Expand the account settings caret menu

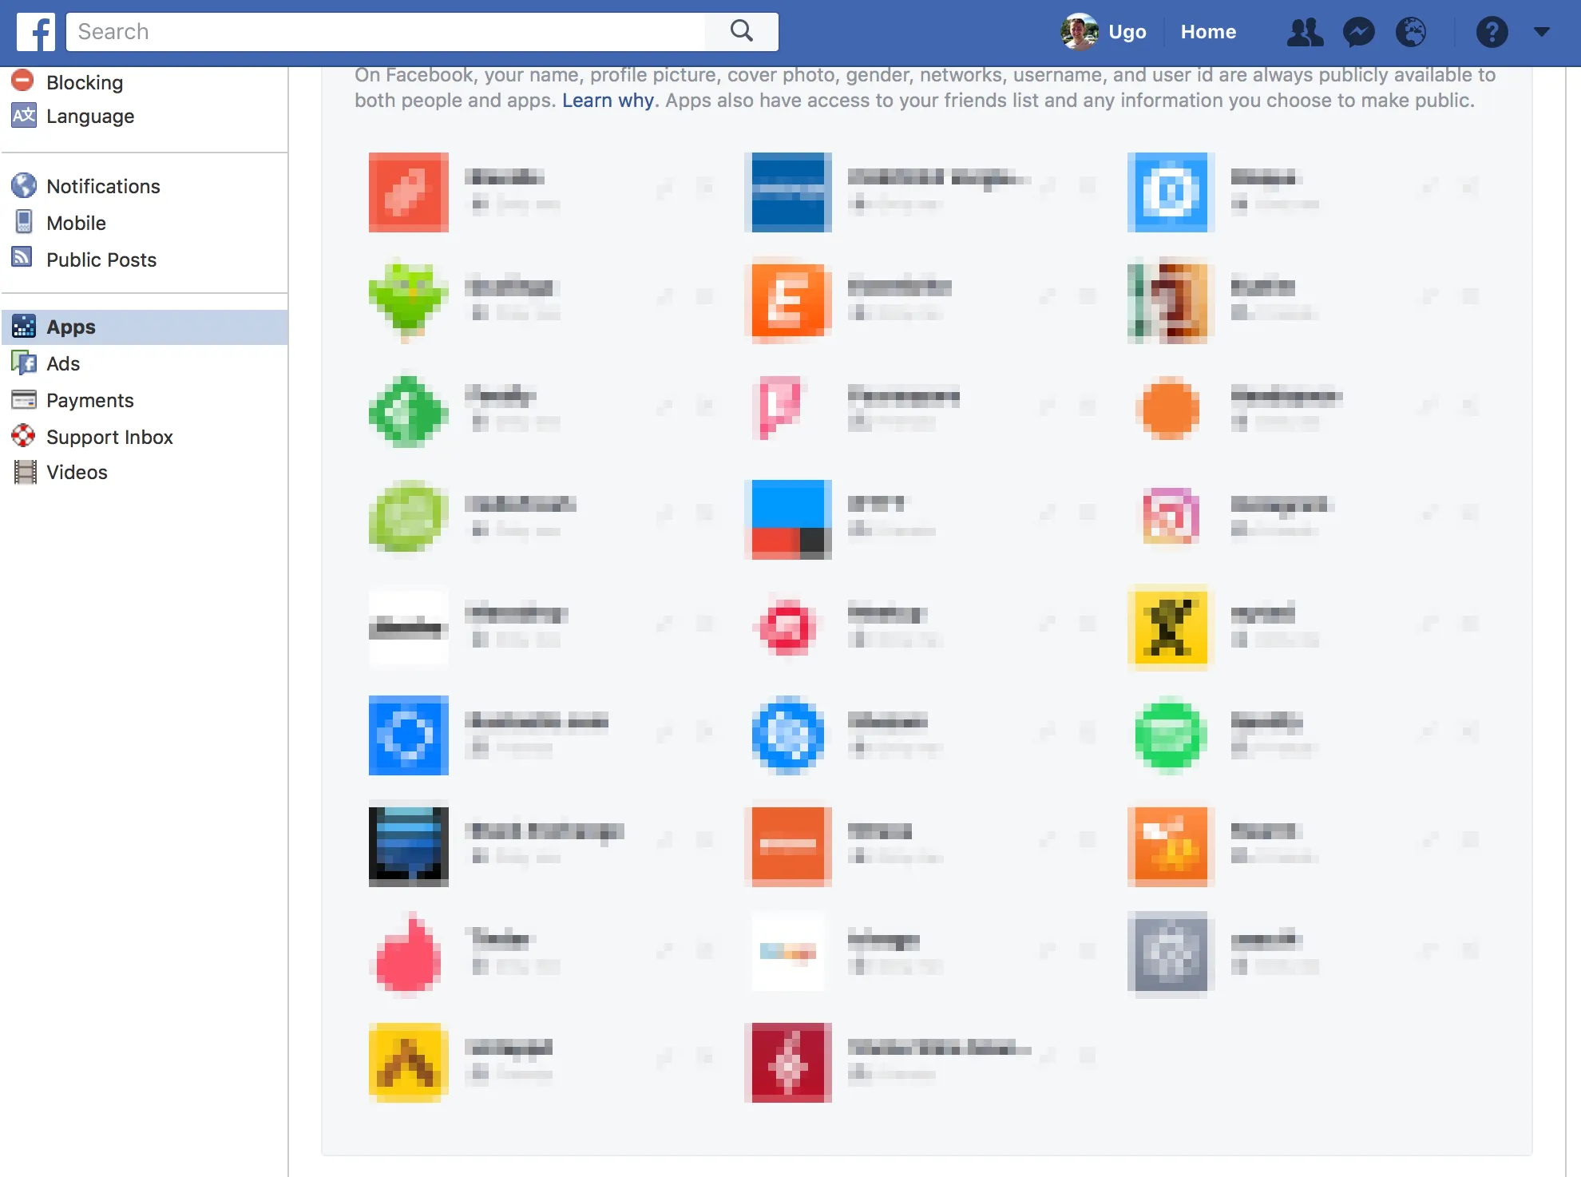(1541, 32)
